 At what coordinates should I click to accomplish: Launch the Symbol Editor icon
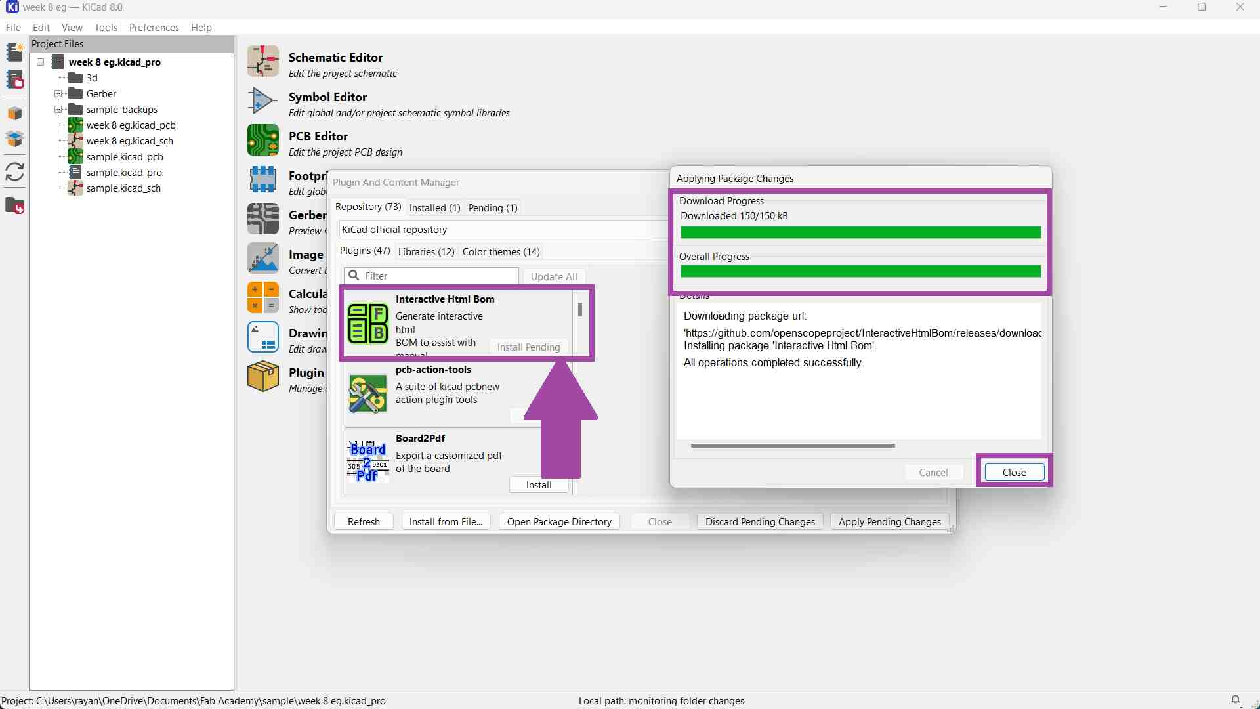(x=263, y=100)
